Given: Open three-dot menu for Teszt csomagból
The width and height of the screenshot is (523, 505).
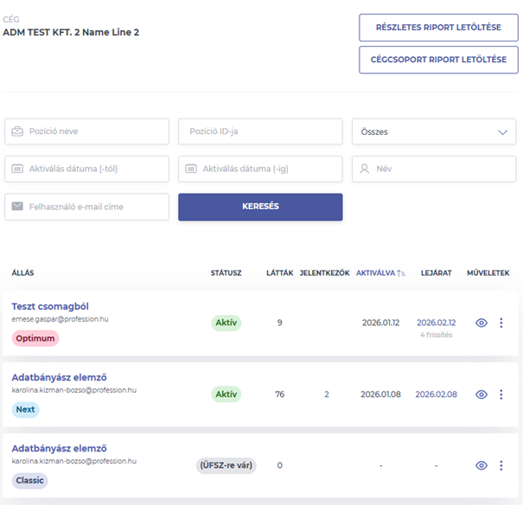Looking at the screenshot, I should [501, 323].
